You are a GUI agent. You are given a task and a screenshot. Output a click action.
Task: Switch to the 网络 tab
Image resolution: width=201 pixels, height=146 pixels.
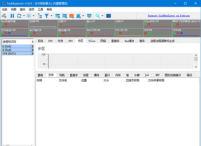click(103, 41)
